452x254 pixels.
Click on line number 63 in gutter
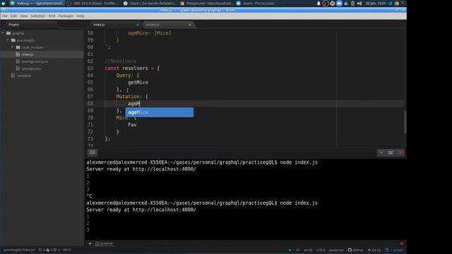click(90, 68)
